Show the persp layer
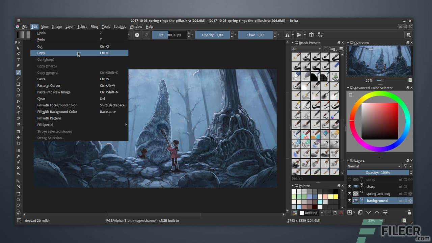The image size is (432, 243). tap(350, 180)
